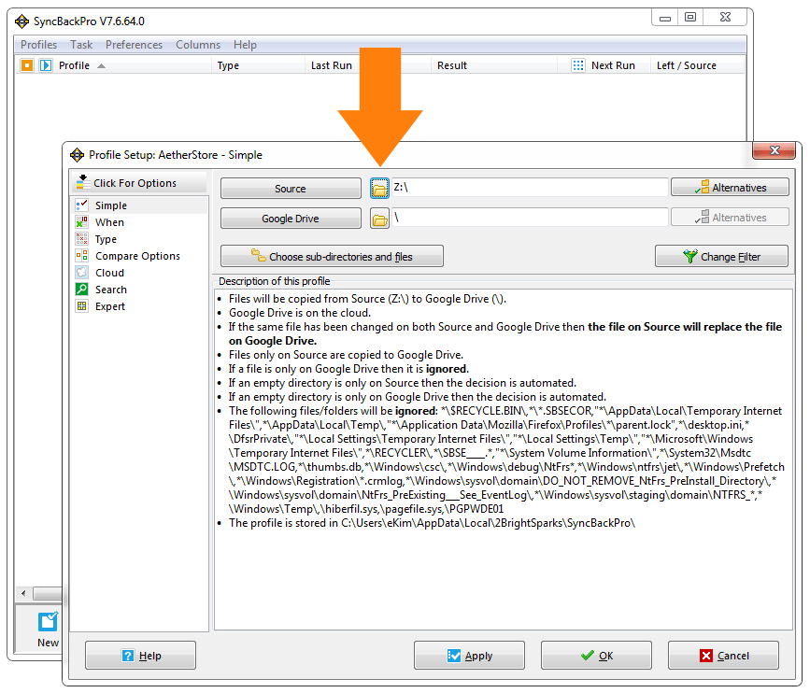
Task: Apply the profile settings
Action: coord(469,656)
